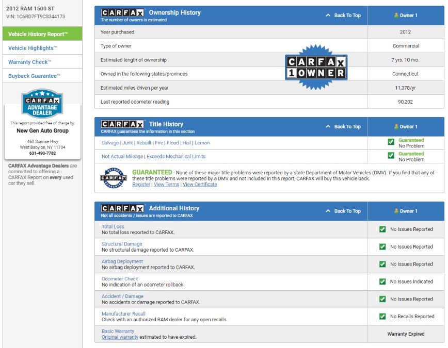This screenshot has width=448, height=348.
Task: Click Back To Top in Ownership History
Action: (343, 15)
